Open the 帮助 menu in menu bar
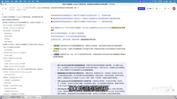Image resolution: width=177 pixels, height=99 pixels. pyautogui.click(x=38, y=1)
